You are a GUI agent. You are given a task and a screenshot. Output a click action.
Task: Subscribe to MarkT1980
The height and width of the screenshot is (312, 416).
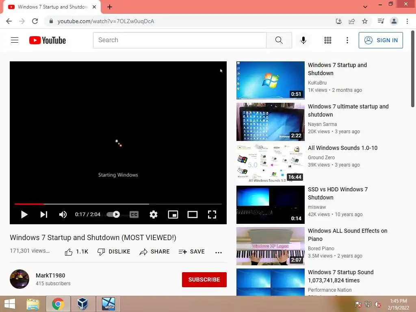point(204,279)
